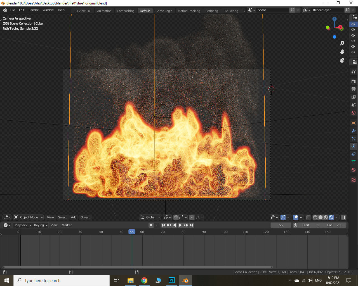Click the current frame field showing 55
The image size is (358, 286).
pos(281,225)
